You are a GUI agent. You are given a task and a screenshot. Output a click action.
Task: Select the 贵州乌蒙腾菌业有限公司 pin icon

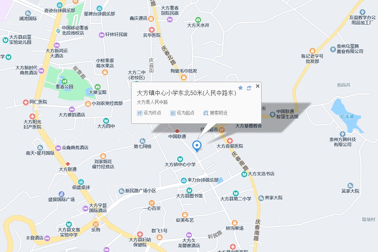tap(333, 49)
